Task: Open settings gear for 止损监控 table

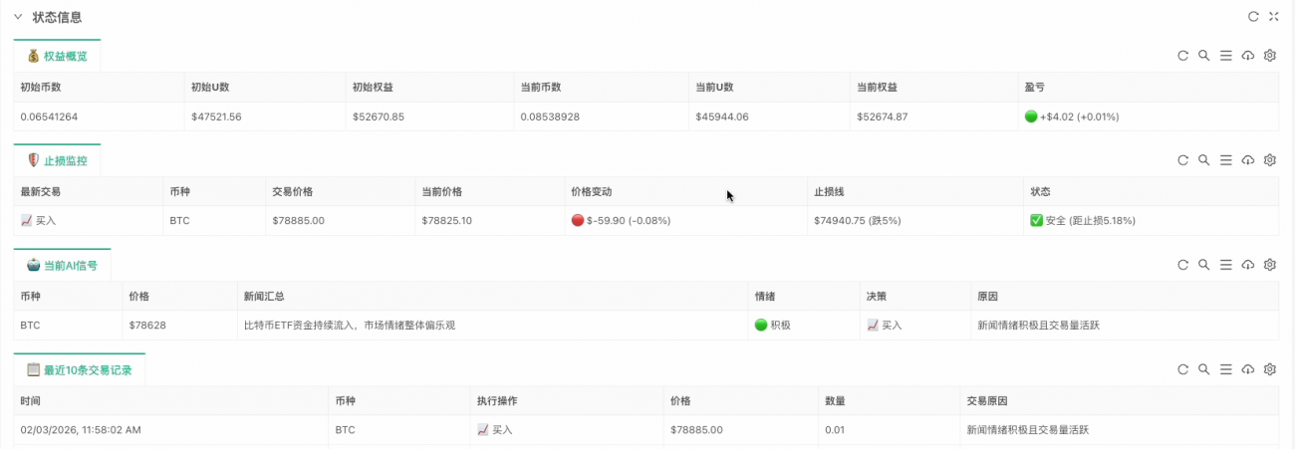Action: (x=1270, y=160)
